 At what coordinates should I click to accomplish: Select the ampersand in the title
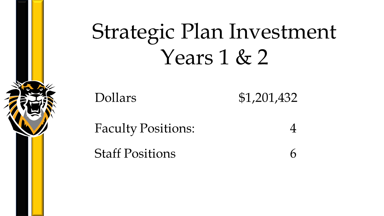[244, 57]
